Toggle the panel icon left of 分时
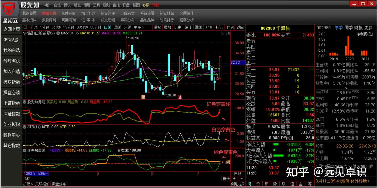Image resolution: width=377 pixels, height=188 pixels. coord(25,27)
